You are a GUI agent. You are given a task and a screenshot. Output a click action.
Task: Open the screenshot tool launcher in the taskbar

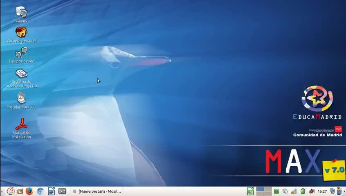(x=62, y=191)
